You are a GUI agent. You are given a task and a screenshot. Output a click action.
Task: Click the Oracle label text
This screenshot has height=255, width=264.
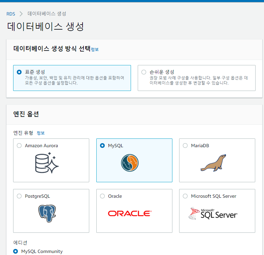pyautogui.click(x=115, y=196)
